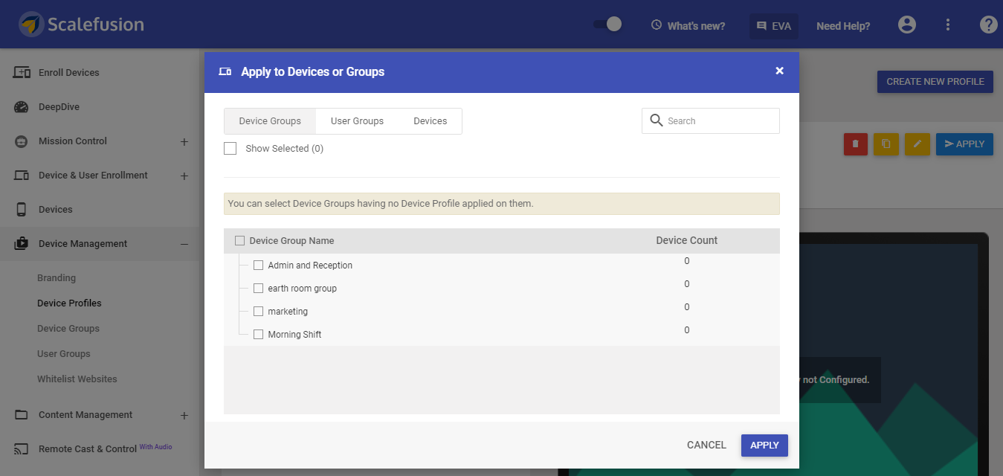Collapse Device Management with the minus
Image resolution: width=1003 pixels, height=476 pixels.
[184, 244]
